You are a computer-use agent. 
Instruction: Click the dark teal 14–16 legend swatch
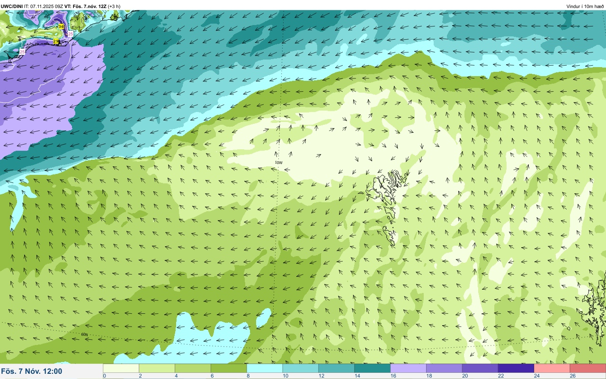(x=373, y=368)
